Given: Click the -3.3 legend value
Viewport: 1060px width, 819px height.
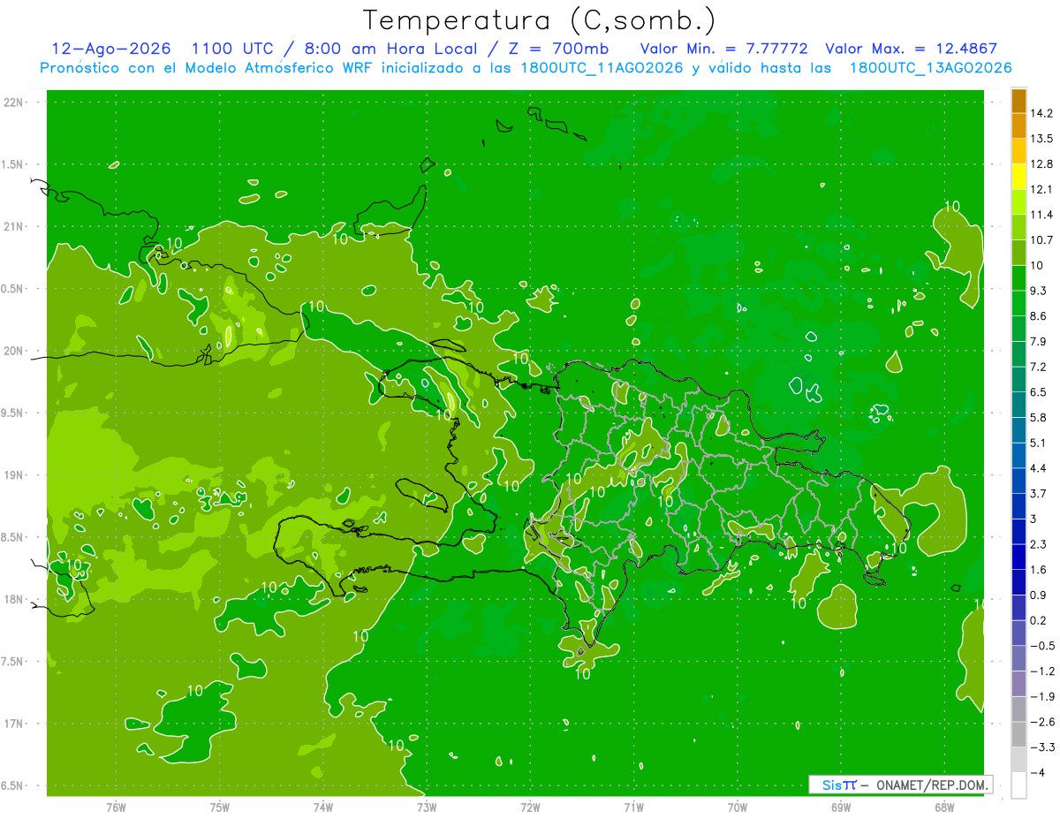Looking at the screenshot, I should (1042, 747).
